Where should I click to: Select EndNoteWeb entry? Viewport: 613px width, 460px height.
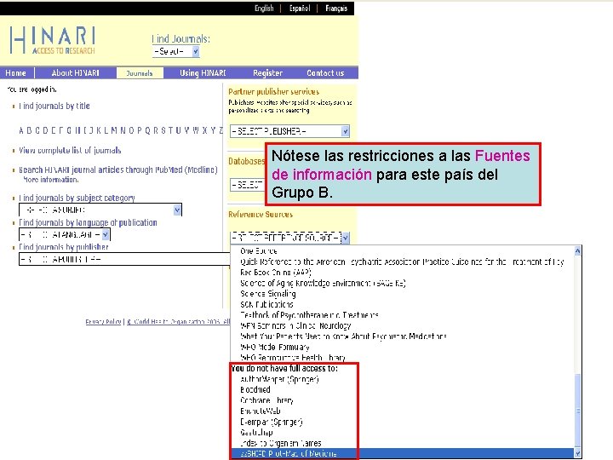click(261, 411)
